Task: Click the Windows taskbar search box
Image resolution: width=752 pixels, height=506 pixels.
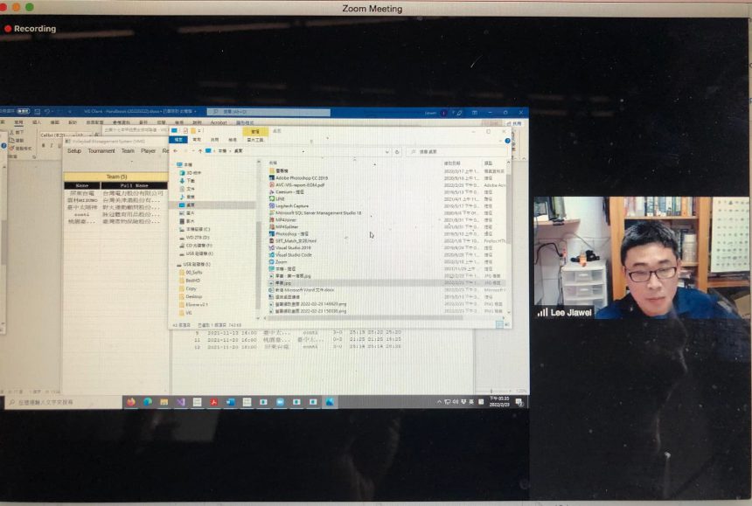Action: pos(63,402)
